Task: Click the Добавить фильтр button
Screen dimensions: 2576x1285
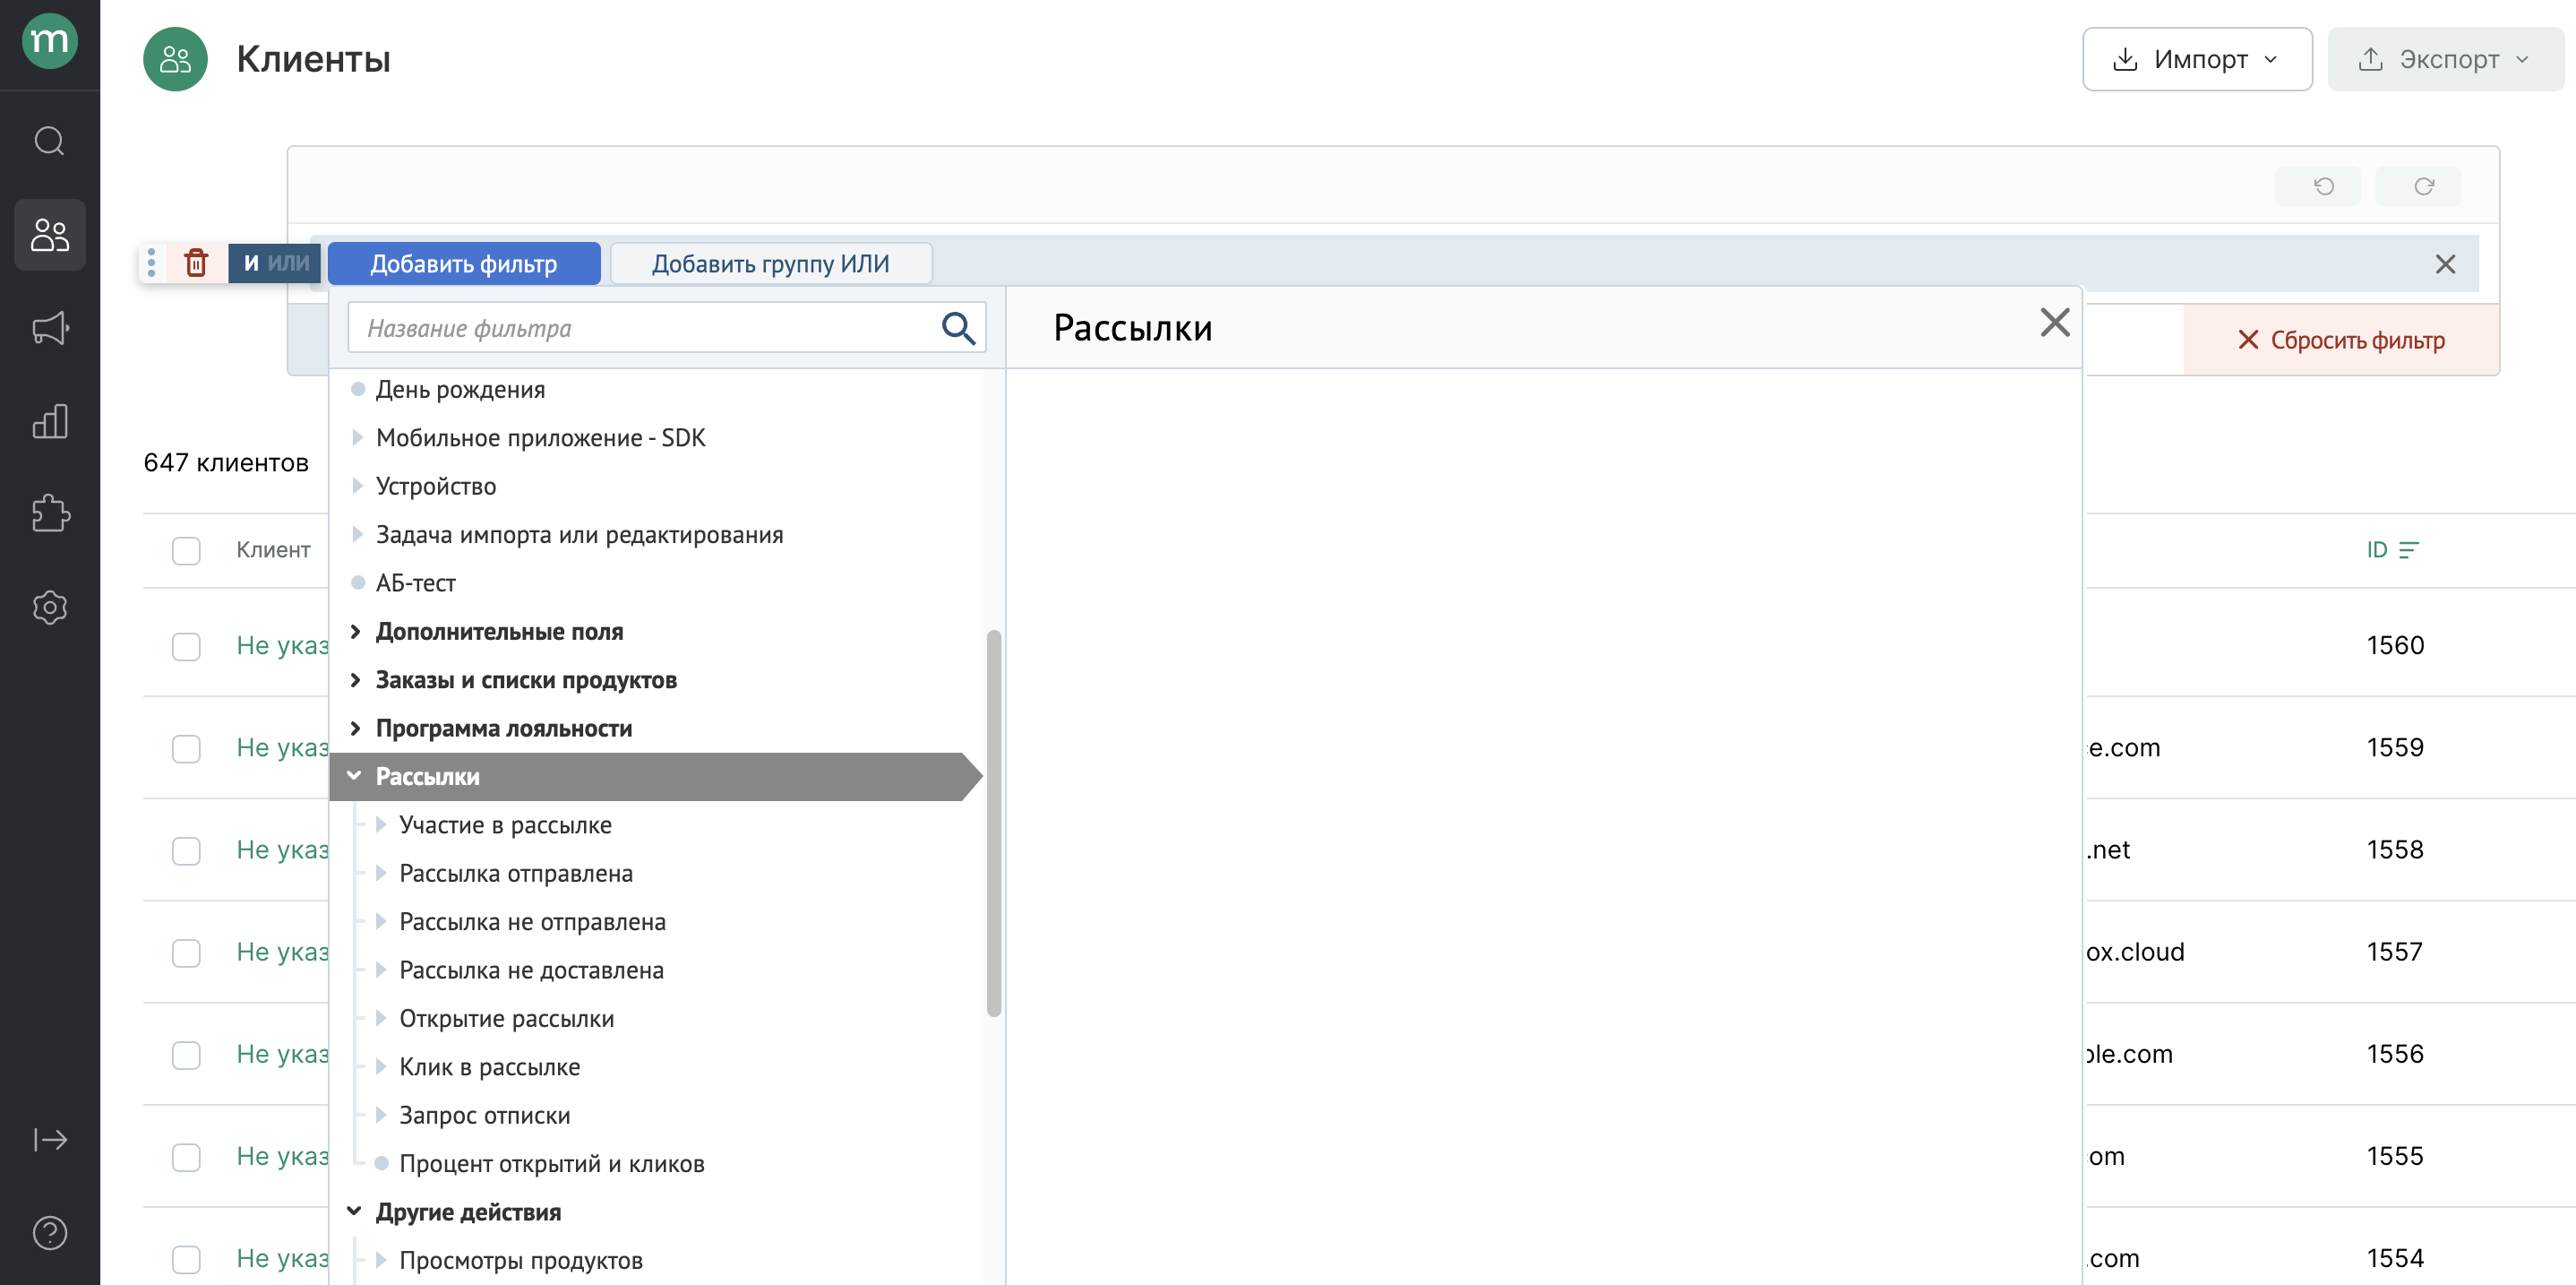Action: (464, 263)
